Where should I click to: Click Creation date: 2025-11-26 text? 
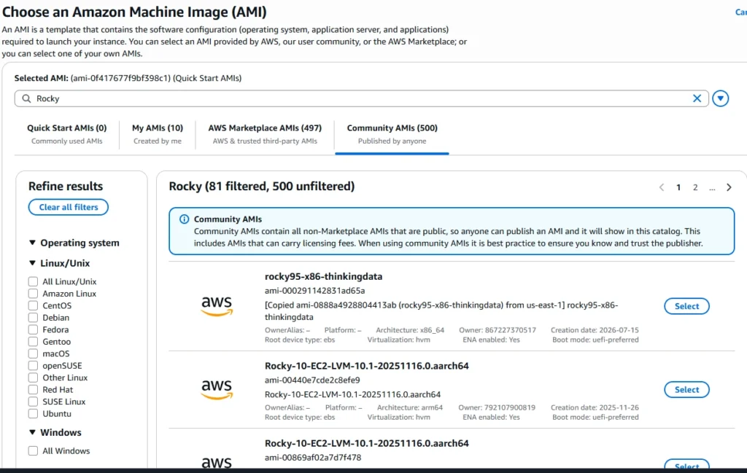pyautogui.click(x=595, y=407)
